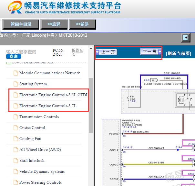Click document icon beside Starting System
The width and height of the screenshot is (195, 186).
click(16, 84)
